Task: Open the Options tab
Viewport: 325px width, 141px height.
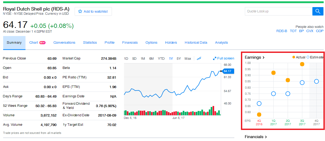Action: (151, 43)
